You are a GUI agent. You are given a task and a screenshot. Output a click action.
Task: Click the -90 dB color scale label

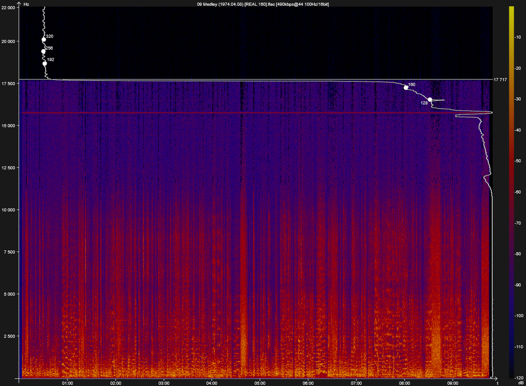[518, 285]
